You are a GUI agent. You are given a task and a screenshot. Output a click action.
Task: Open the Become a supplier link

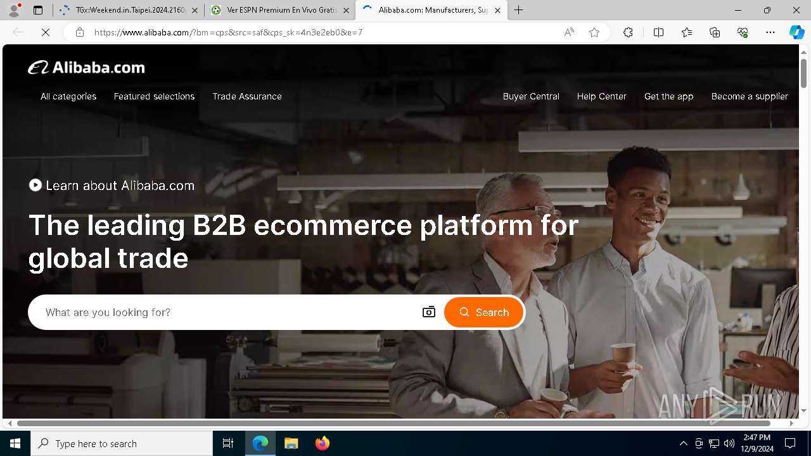pos(750,96)
